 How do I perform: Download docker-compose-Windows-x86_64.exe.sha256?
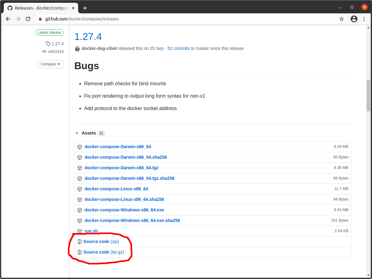[132, 220]
